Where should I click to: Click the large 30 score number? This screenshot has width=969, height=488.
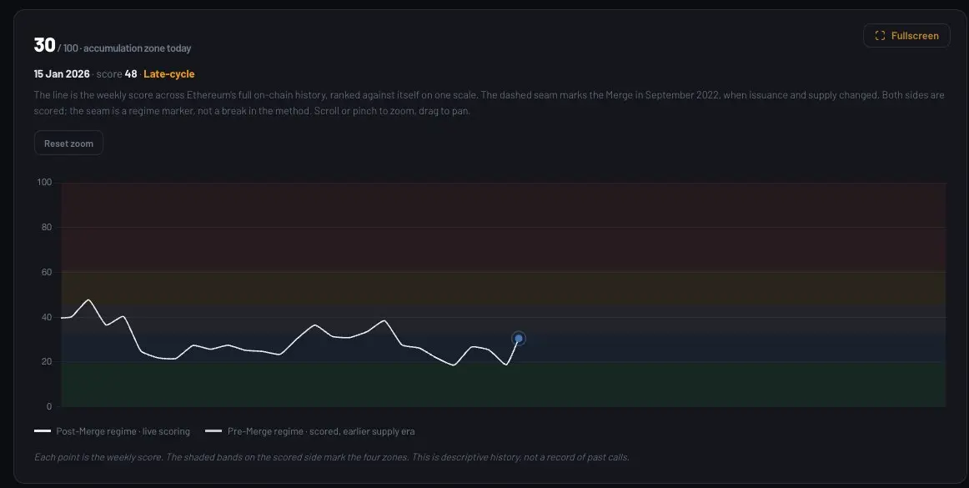[44, 45]
